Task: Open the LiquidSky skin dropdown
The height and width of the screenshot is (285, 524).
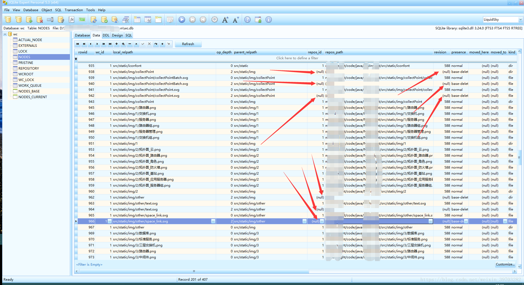Action: [520, 20]
